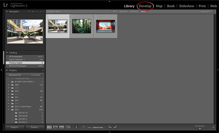Click the filter lock icon
219x133 pixels.
(x=214, y=11)
